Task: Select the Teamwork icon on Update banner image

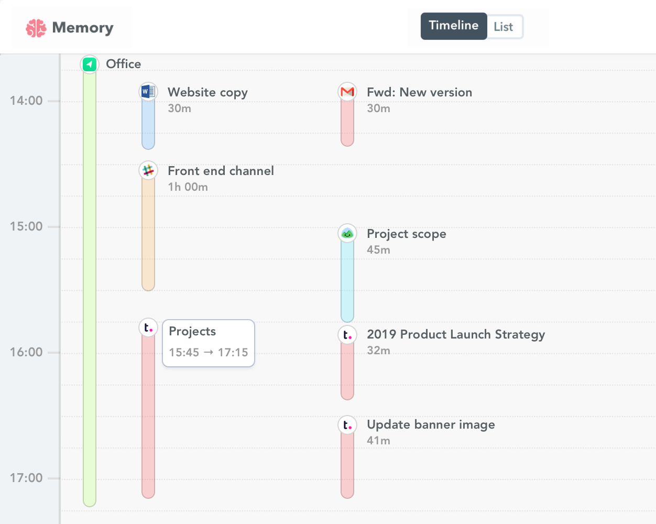Action: point(347,424)
